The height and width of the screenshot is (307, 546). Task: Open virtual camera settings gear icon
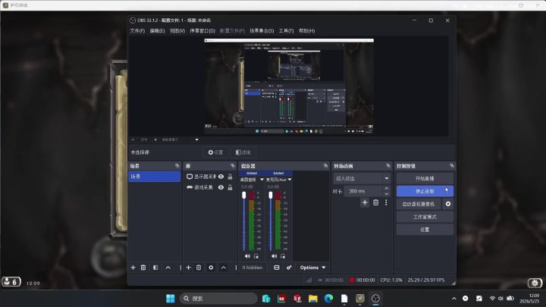pos(448,204)
